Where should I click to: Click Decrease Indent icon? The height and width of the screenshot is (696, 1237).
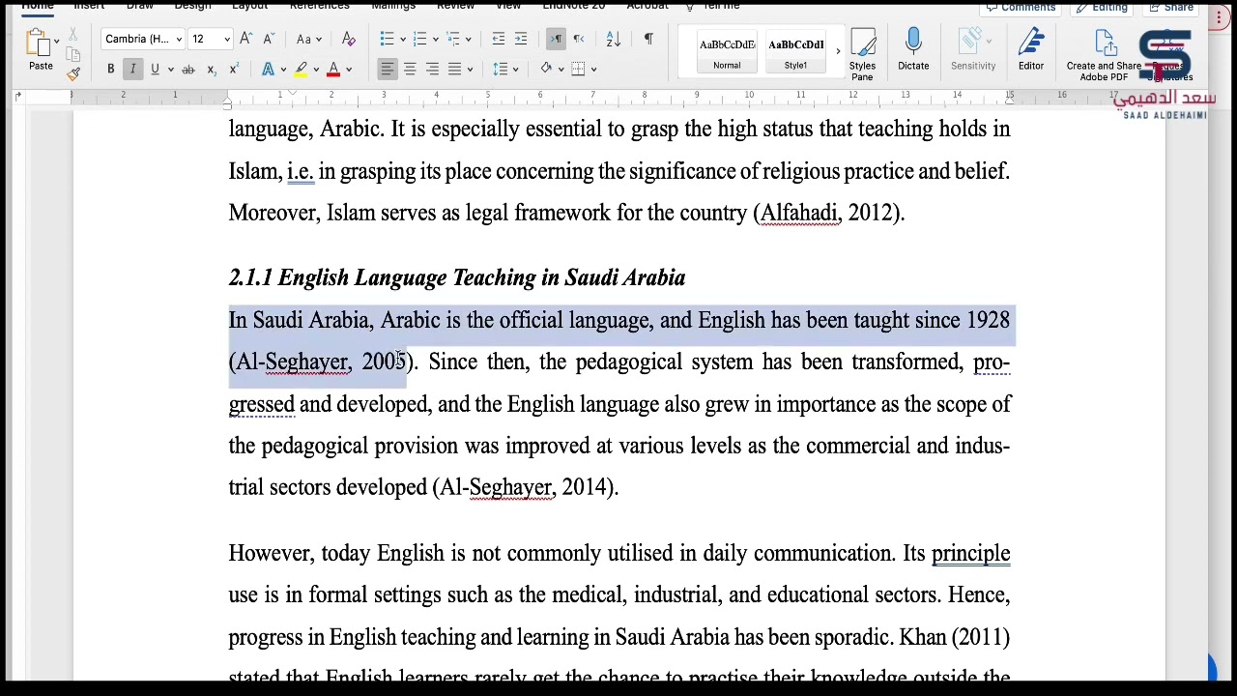(498, 39)
